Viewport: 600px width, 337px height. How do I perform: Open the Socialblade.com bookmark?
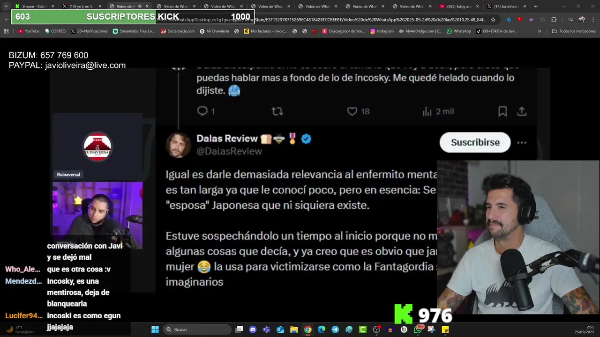click(178, 31)
